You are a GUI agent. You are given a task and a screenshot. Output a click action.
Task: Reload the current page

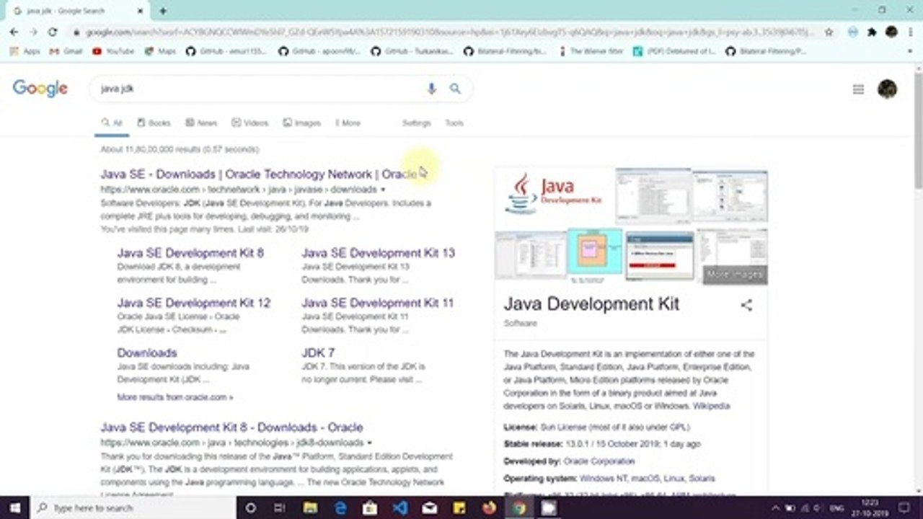point(52,32)
